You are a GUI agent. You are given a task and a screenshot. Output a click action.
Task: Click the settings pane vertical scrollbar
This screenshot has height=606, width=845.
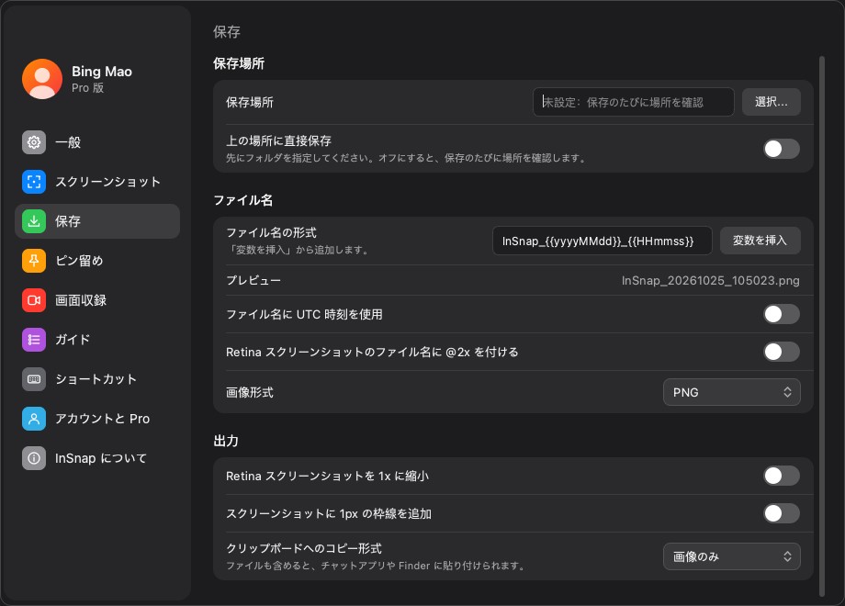pos(822,325)
